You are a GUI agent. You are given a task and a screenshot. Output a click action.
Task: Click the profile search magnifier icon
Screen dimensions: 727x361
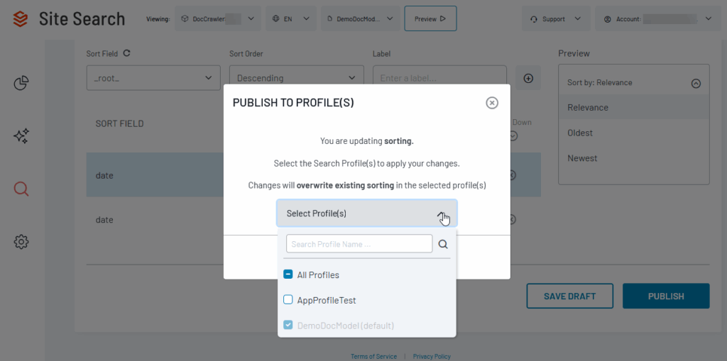443,244
